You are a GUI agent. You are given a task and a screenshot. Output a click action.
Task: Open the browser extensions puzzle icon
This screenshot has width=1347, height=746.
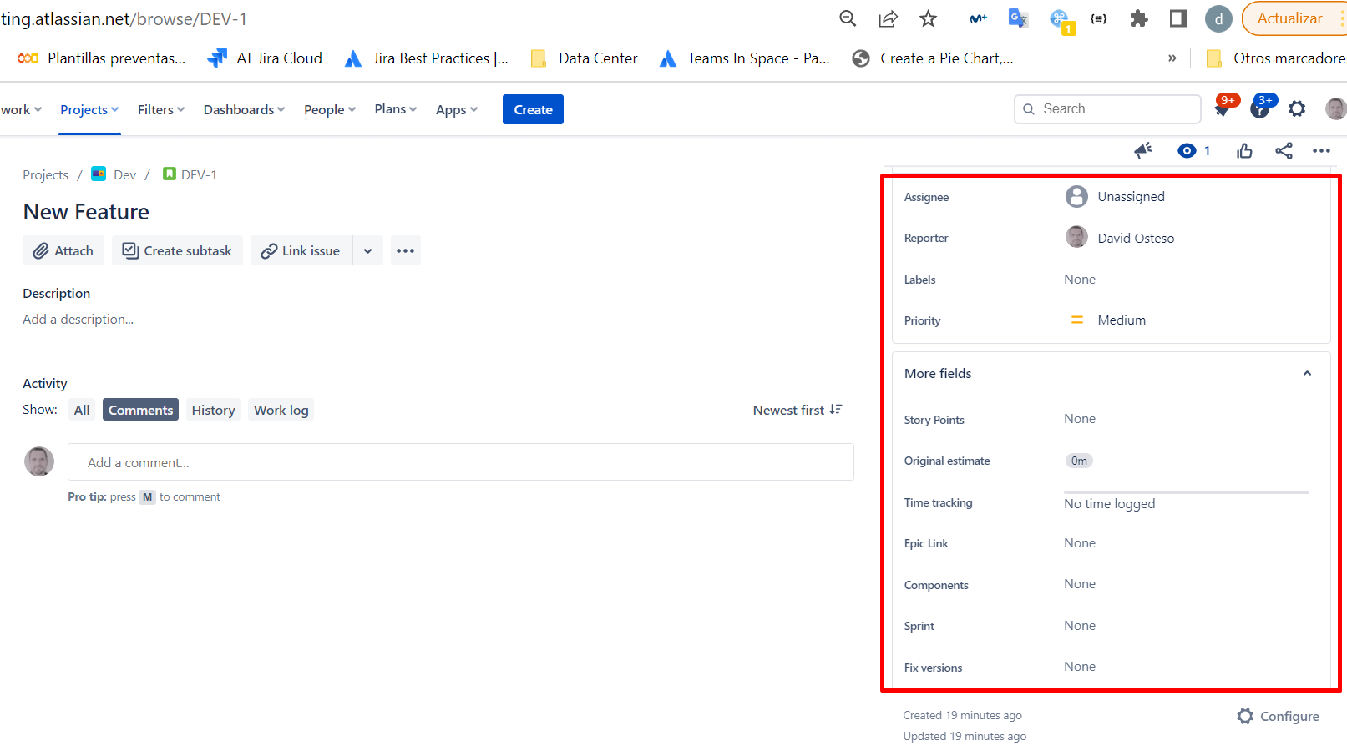point(1139,18)
